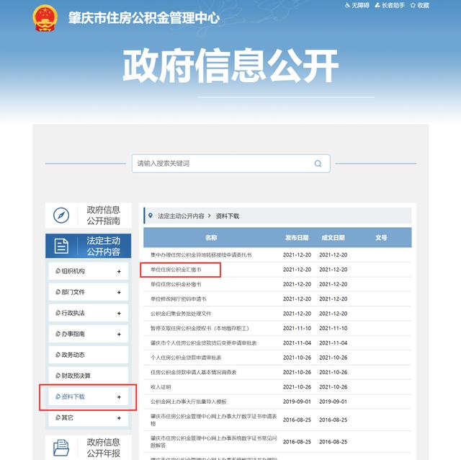461x460 pixels.
Task: Click the folder icon for 政府信息公开年报
Action: tap(61, 448)
